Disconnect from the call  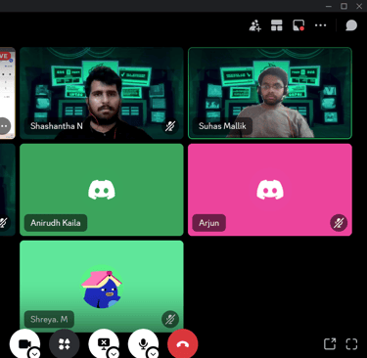click(x=183, y=344)
